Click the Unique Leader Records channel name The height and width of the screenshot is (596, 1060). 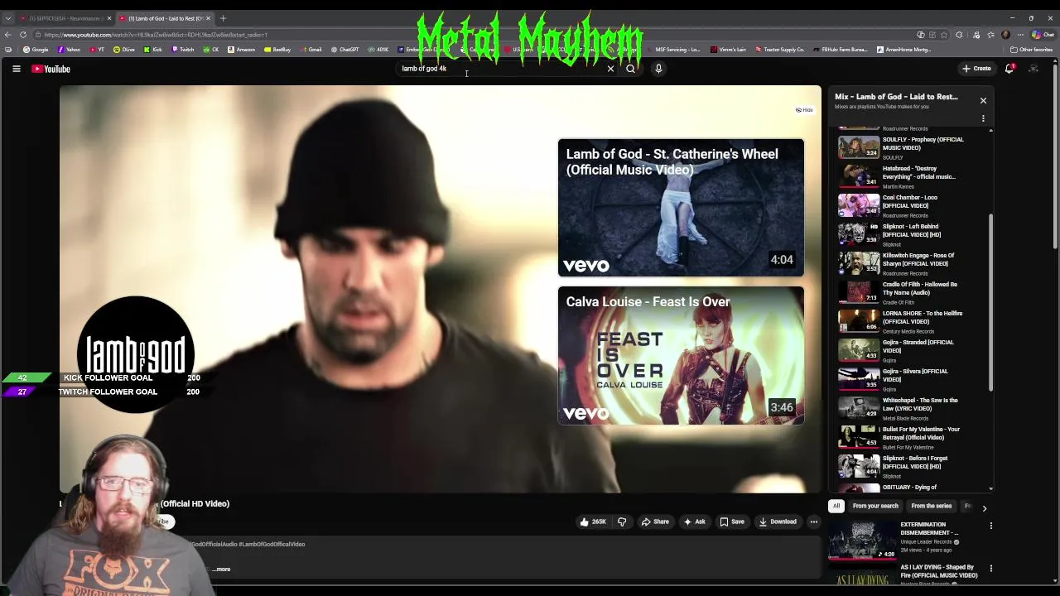[x=927, y=542]
